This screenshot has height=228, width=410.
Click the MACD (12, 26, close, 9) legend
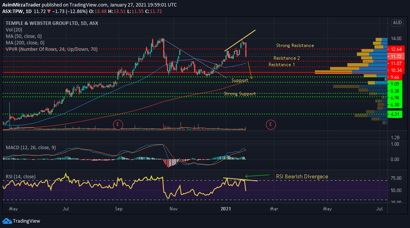point(31,148)
